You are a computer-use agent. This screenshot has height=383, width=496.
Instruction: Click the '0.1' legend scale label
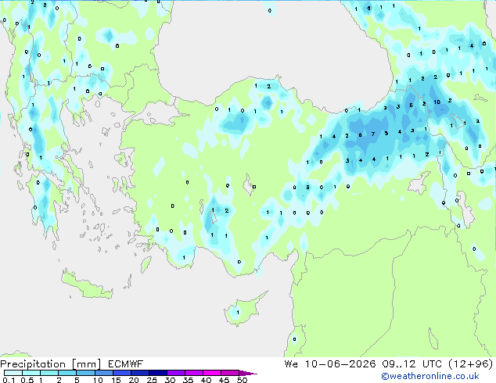9,380
